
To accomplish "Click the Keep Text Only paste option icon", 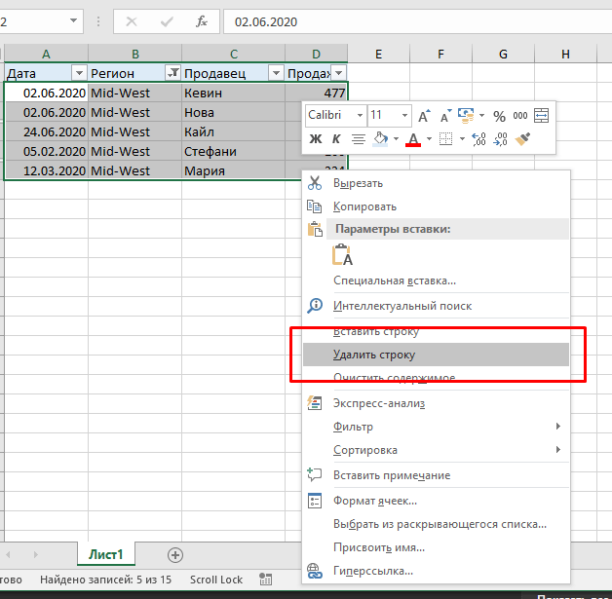I will (x=342, y=254).
